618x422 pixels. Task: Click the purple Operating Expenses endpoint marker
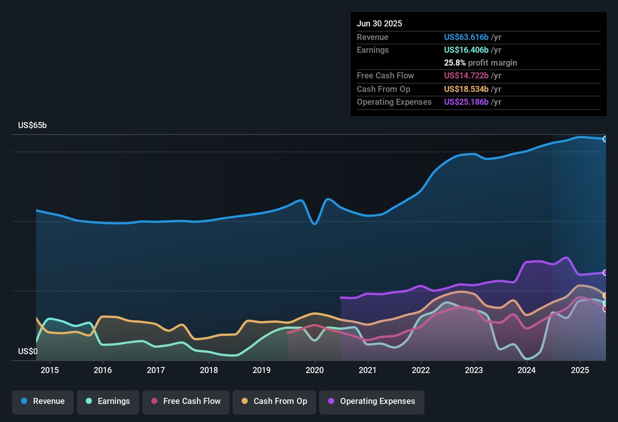605,273
